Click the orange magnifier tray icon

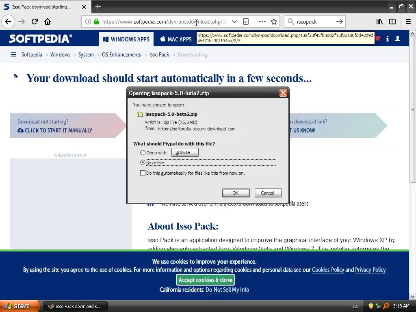click(386, 306)
